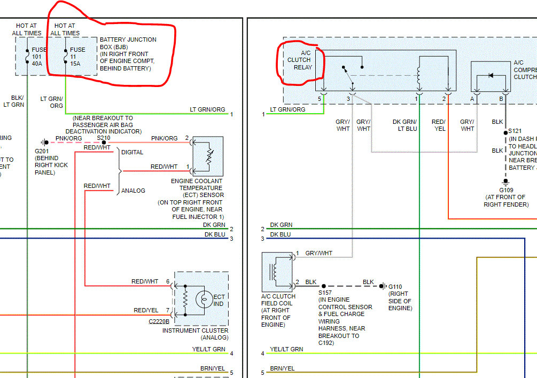537x378 pixels.
Task: Click the passenger air bag deactivation indicator note
Action: pyautogui.click(x=103, y=125)
